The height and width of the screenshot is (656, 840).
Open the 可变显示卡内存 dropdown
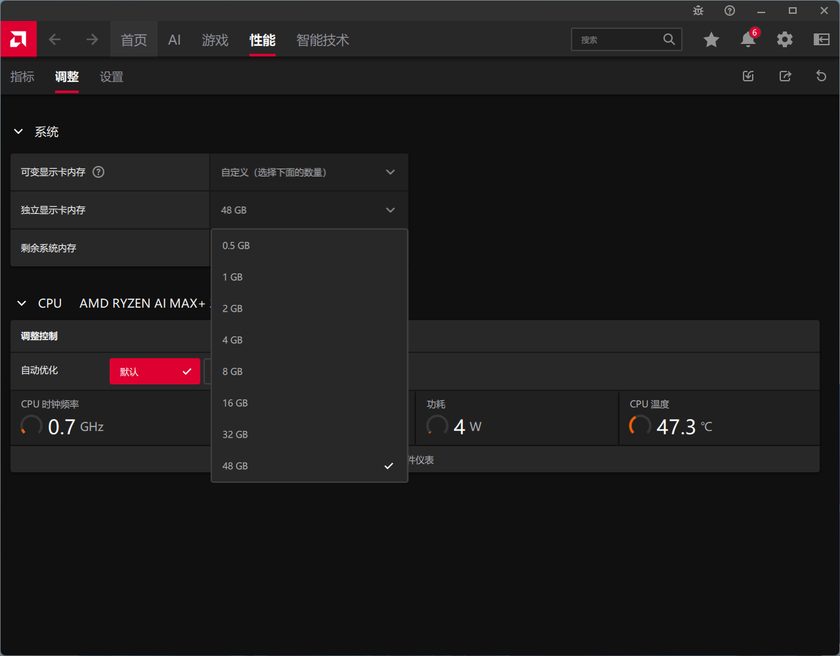[308, 173]
